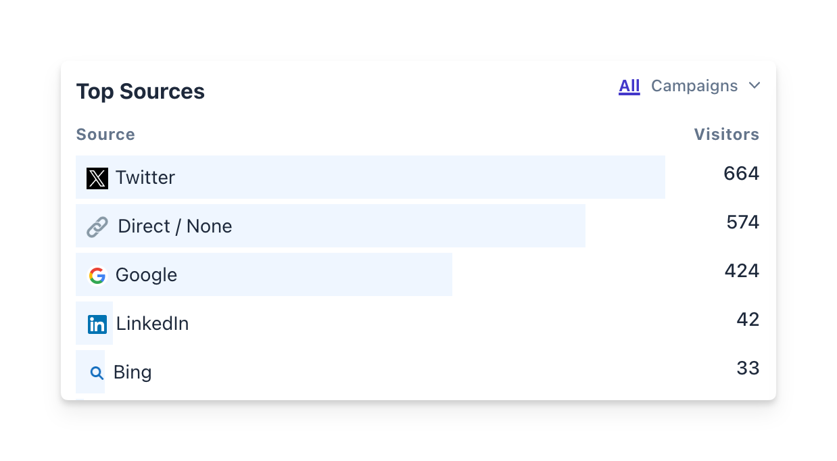Switch to the All sources tab
Screen dimensions: 837x461
(629, 86)
